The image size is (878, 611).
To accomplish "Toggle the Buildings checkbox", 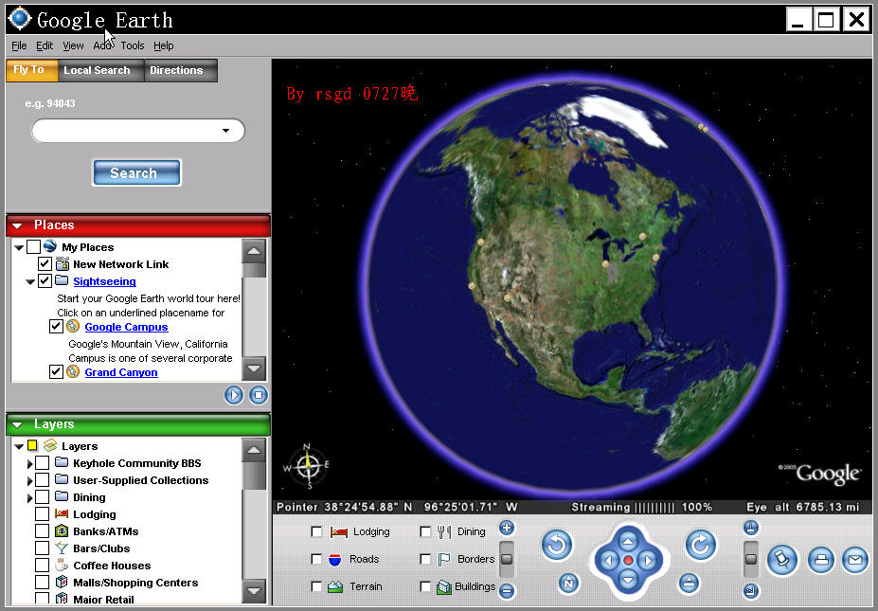I will pos(425,586).
